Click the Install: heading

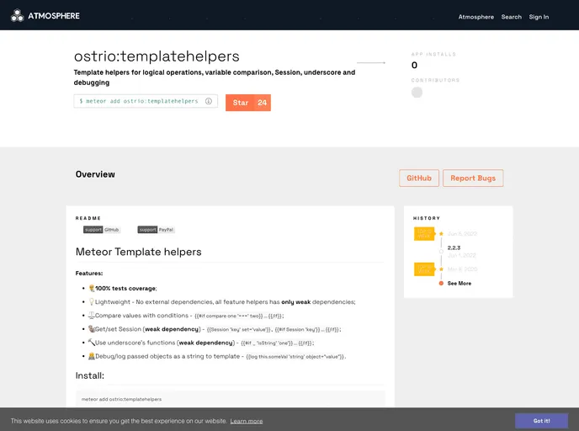(x=90, y=375)
